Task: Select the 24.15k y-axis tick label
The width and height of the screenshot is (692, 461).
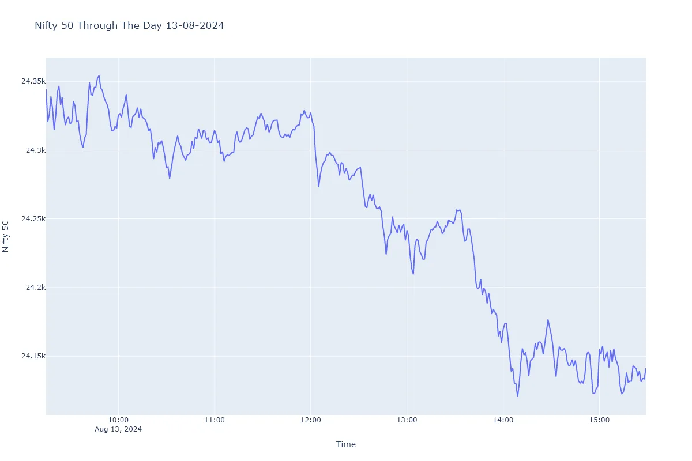Action: point(33,356)
